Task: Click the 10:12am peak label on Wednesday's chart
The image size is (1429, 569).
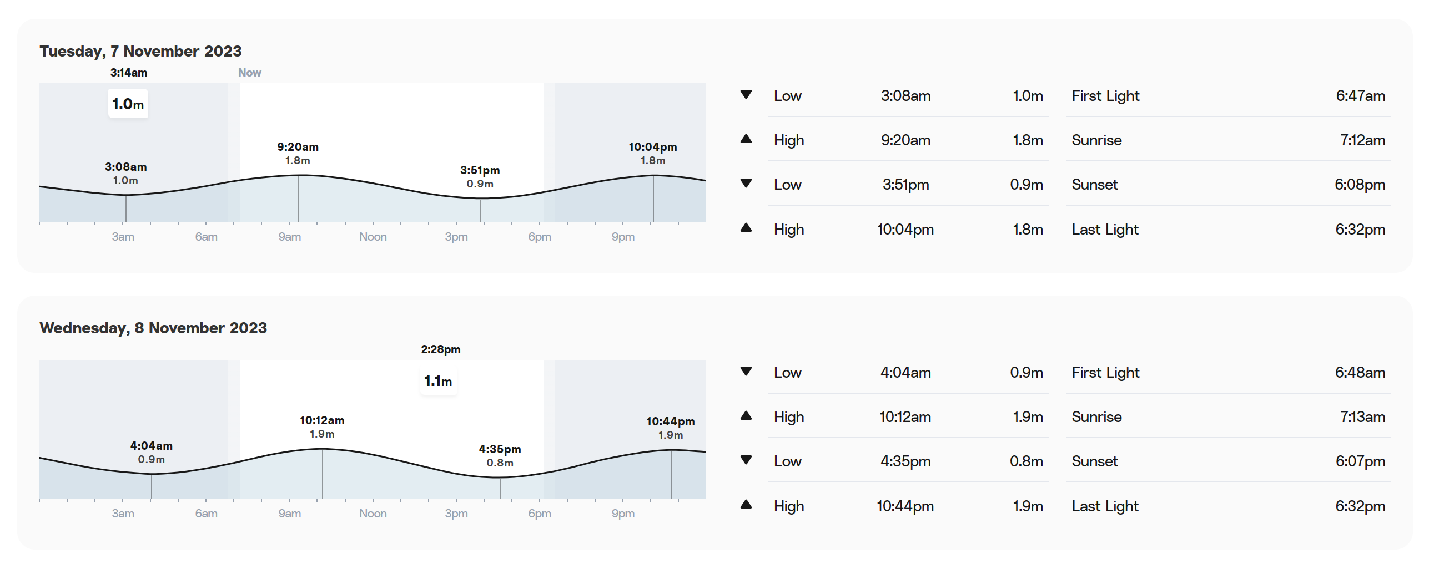Action: [x=322, y=427]
